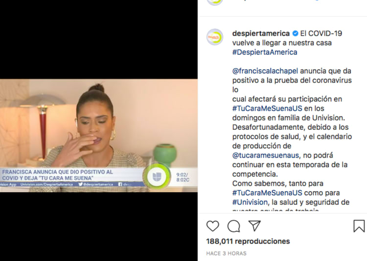This screenshot has height=261, width=367.
Task: Like the post with heart icon
Action: 212,226
